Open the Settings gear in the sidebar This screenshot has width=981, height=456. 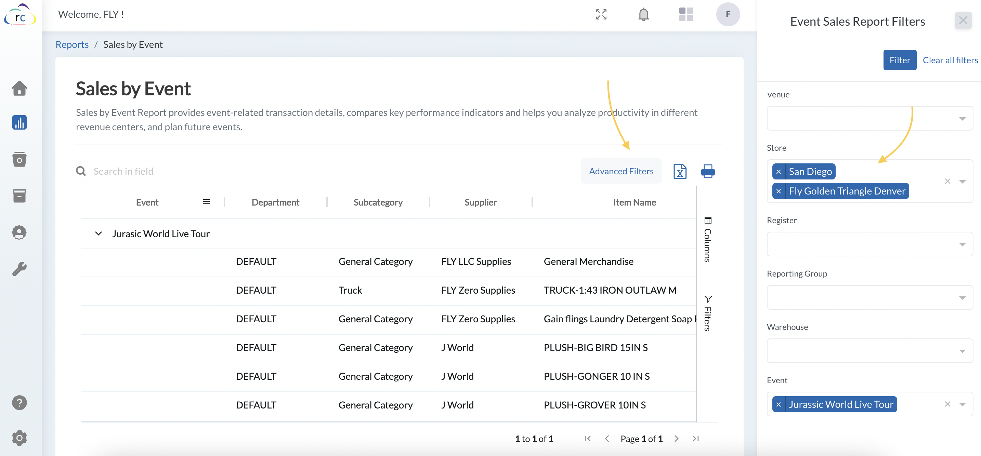[x=19, y=438]
